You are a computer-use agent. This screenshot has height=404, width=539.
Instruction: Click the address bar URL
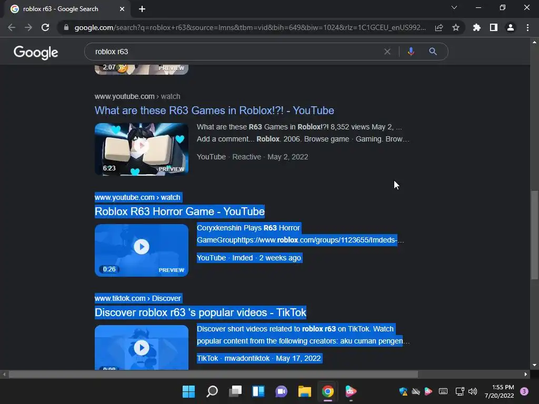(x=250, y=27)
